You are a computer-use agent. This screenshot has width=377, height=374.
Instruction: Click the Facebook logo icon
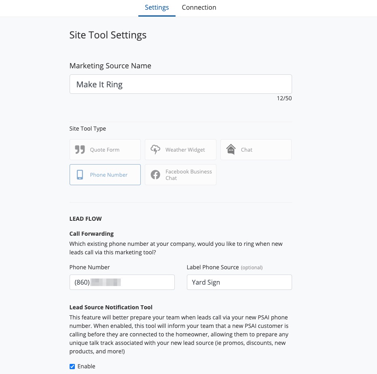[x=155, y=175]
